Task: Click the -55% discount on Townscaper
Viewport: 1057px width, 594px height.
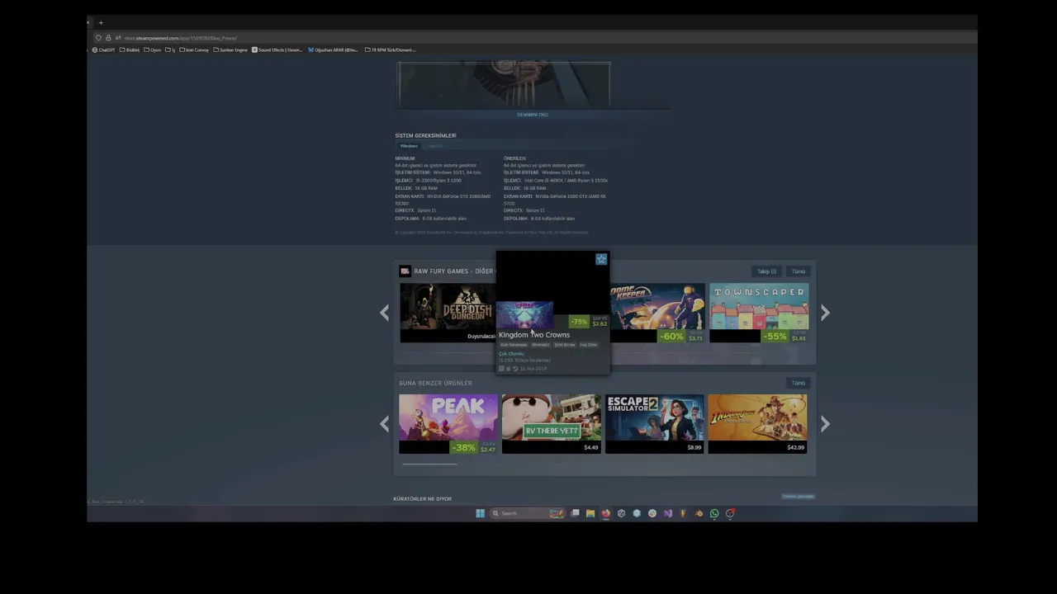Action: tap(775, 337)
